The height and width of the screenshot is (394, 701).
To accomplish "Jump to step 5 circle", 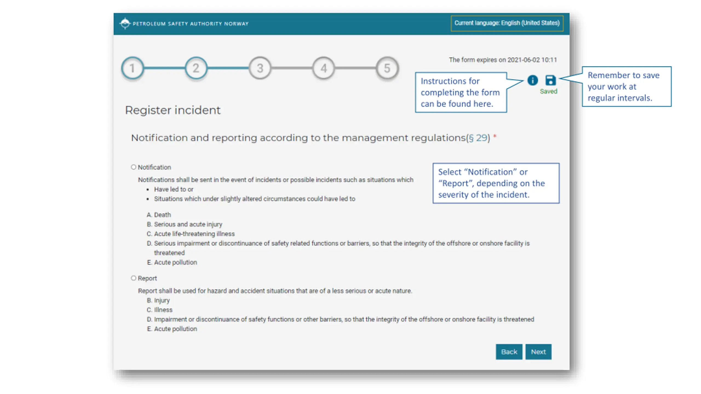I will [x=387, y=68].
